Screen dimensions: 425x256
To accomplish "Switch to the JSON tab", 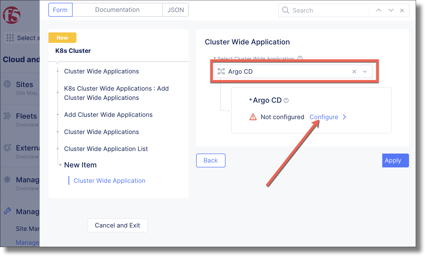I will [x=176, y=10].
